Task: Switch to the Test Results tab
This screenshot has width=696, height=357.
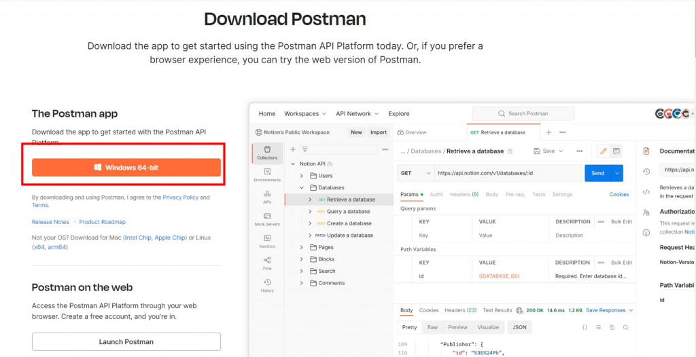Action: coord(497,310)
